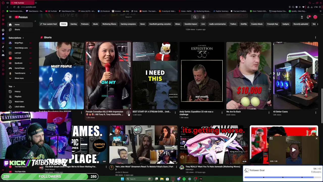This screenshot has width=323, height=182.
Task: Click the YouTube search input field
Action: tap(157, 17)
